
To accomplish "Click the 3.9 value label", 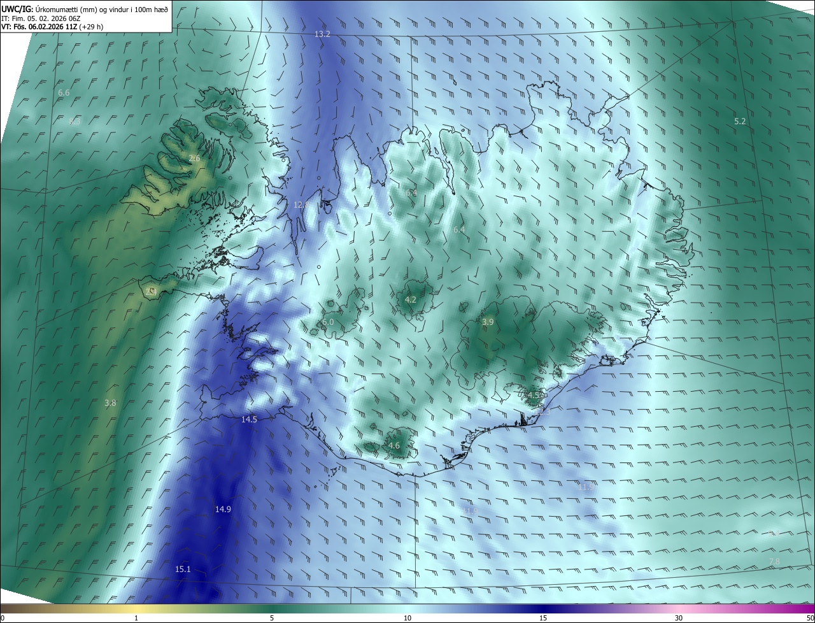I will (x=488, y=322).
